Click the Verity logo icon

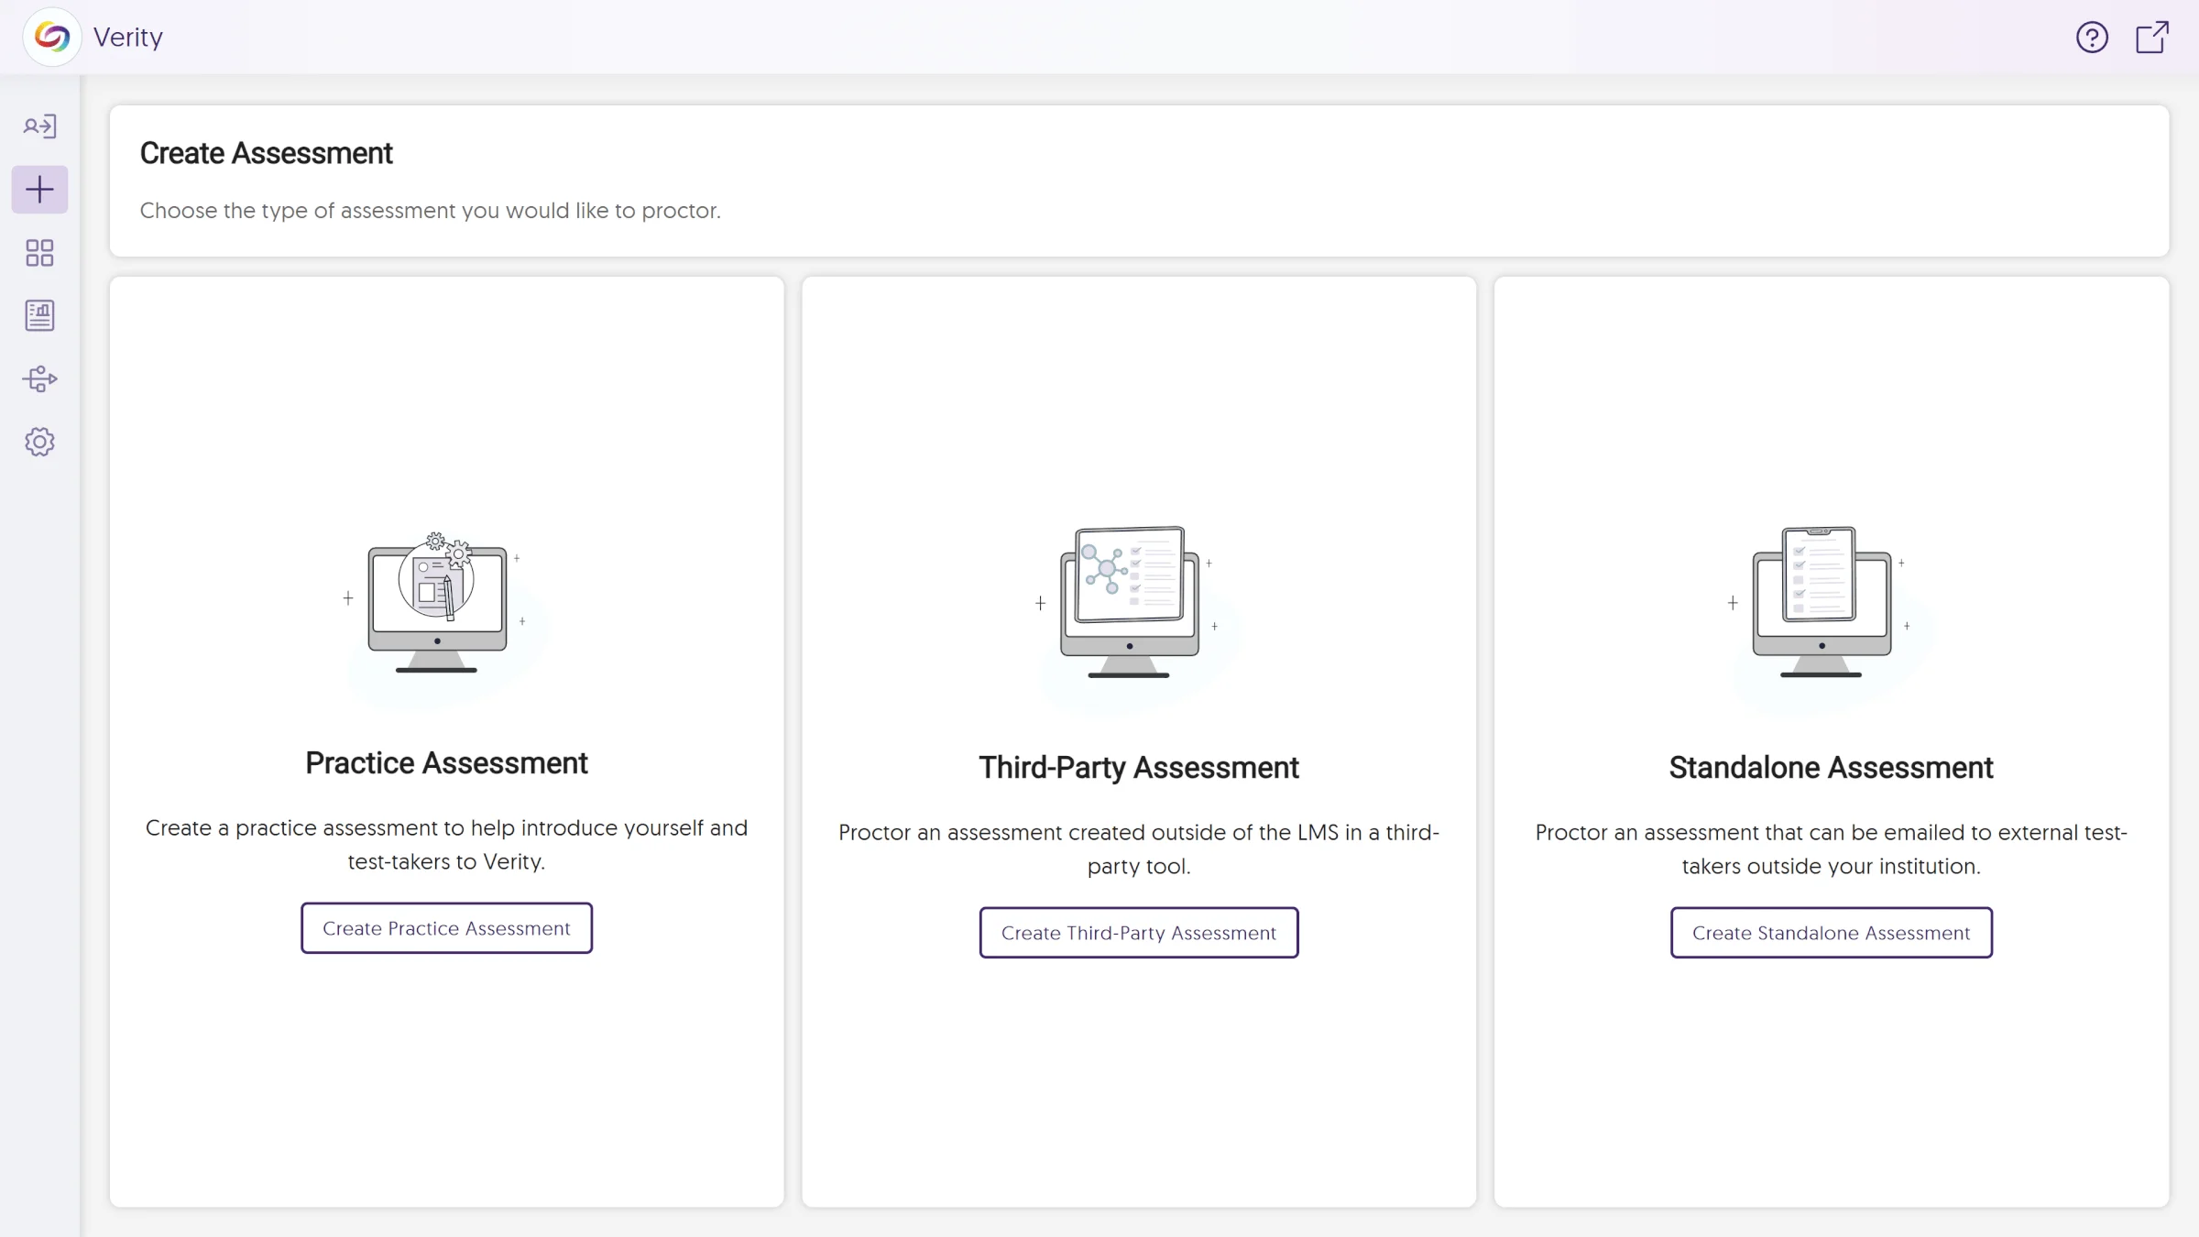(x=52, y=37)
